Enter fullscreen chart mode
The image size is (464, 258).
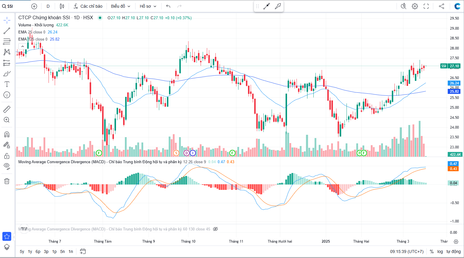[426, 6]
